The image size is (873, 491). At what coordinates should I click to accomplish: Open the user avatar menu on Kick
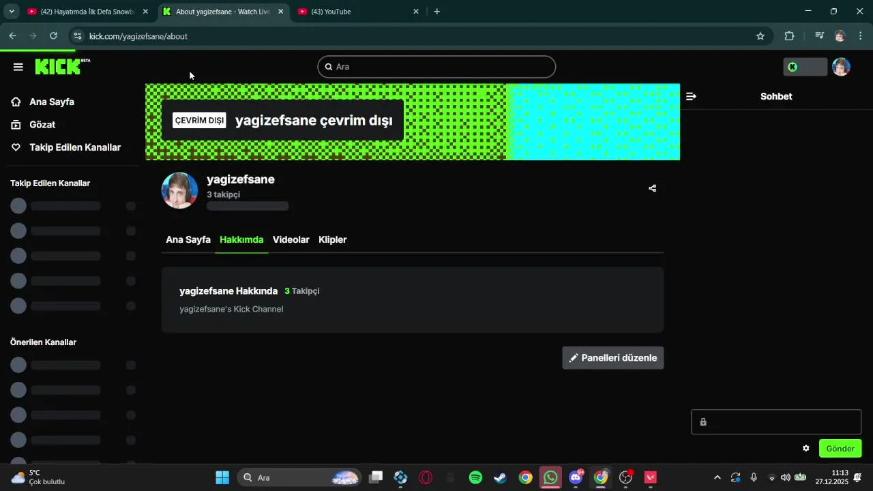[x=841, y=67]
